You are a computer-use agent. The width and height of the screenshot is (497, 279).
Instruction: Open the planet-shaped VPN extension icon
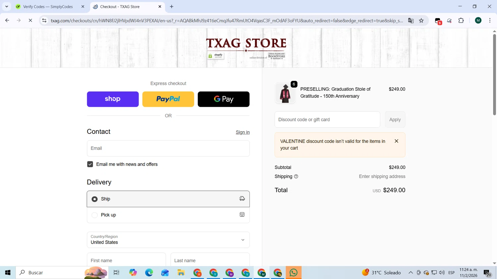pos(450,20)
